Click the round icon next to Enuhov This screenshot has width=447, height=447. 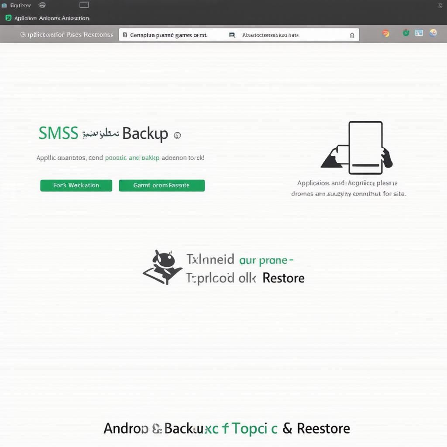pos(42,5)
